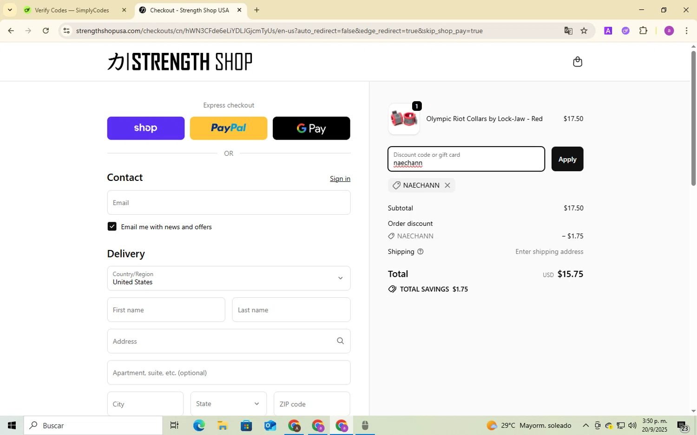This screenshot has width=697, height=435.
Task: Click the page vertical scrollbar thumb
Action: pyautogui.click(x=693, y=118)
